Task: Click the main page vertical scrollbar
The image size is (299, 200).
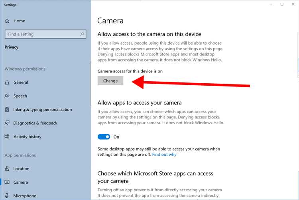Action: [x=298, y=55]
